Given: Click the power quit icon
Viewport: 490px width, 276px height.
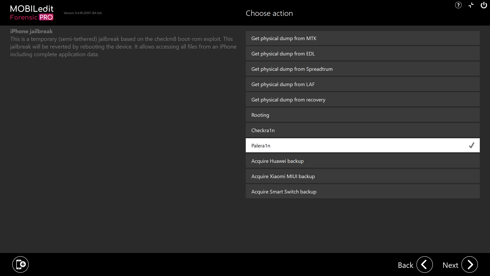Looking at the screenshot, I should coord(484,5).
